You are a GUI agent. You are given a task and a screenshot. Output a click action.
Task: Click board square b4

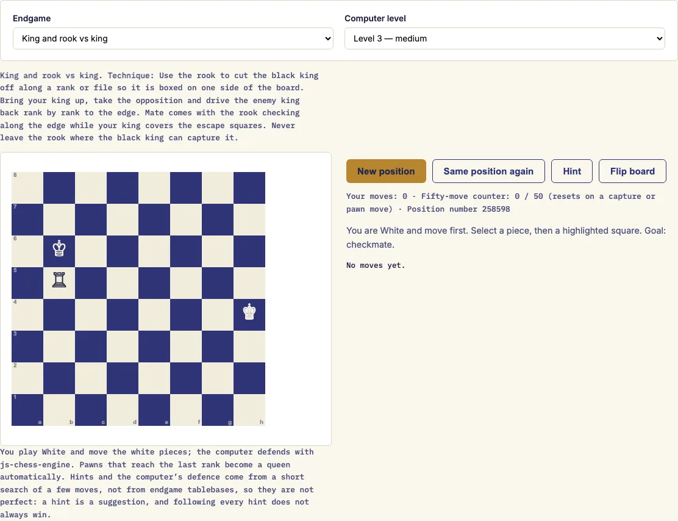pos(59,315)
